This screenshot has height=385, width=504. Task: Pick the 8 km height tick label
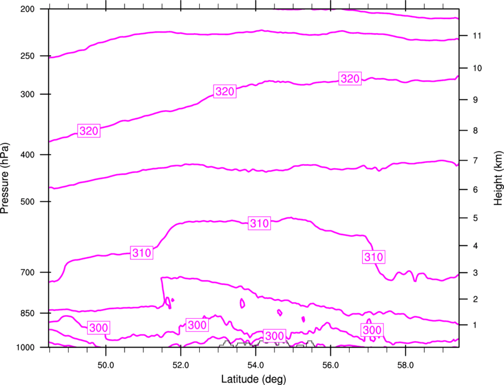(476, 130)
